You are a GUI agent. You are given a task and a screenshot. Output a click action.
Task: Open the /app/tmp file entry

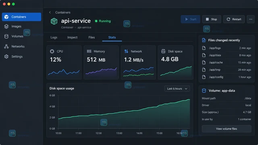coord(227,70)
